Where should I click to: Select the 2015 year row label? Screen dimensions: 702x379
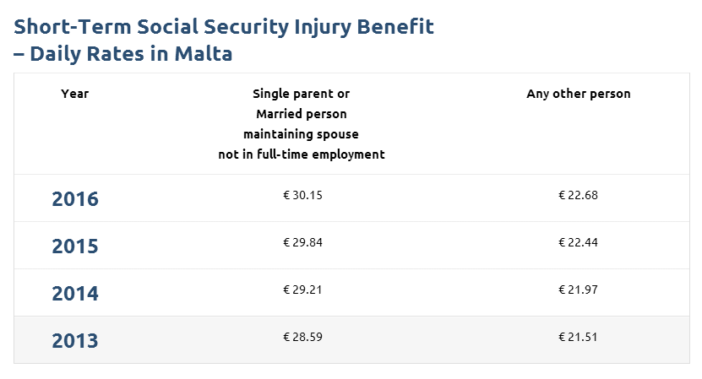click(x=75, y=246)
